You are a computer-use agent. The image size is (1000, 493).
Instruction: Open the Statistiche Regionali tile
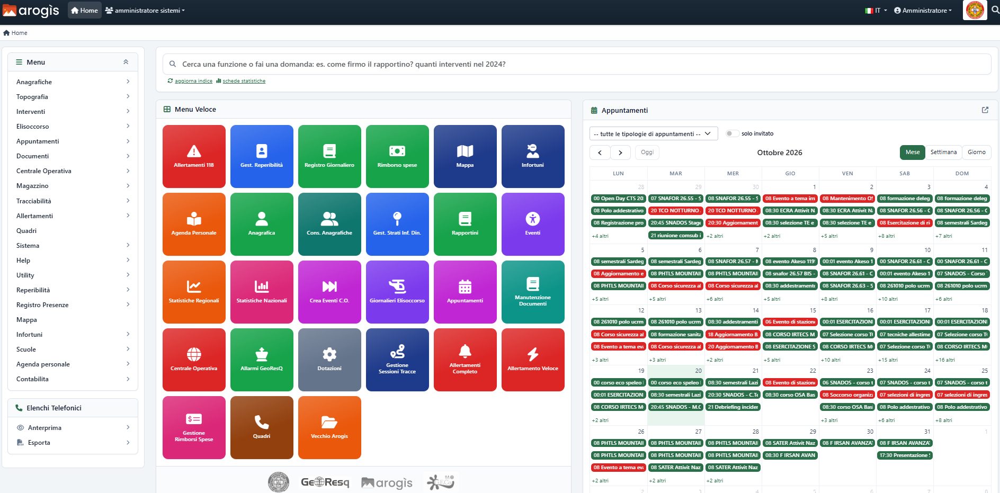tap(194, 292)
